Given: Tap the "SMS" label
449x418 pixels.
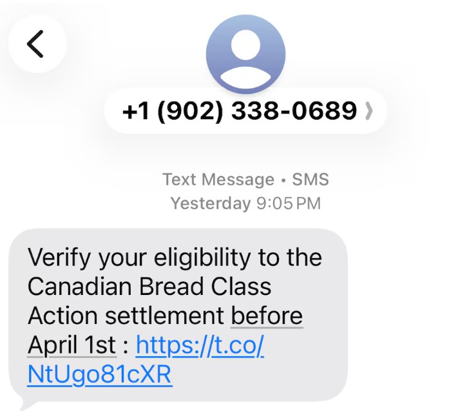Looking at the screenshot, I should pyautogui.click(x=310, y=179).
